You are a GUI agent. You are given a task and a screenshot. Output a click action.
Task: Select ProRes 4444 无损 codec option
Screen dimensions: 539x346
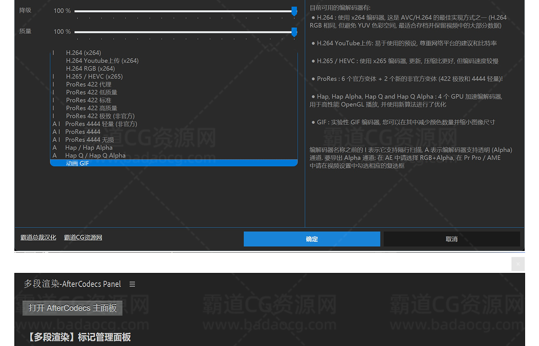point(89,140)
